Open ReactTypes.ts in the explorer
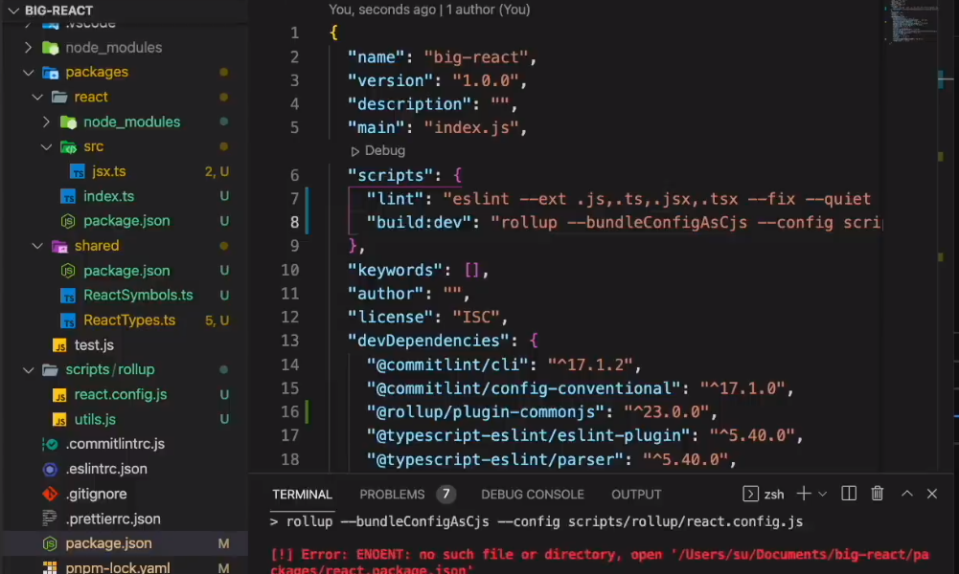The width and height of the screenshot is (959, 574). tap(129, 320)
